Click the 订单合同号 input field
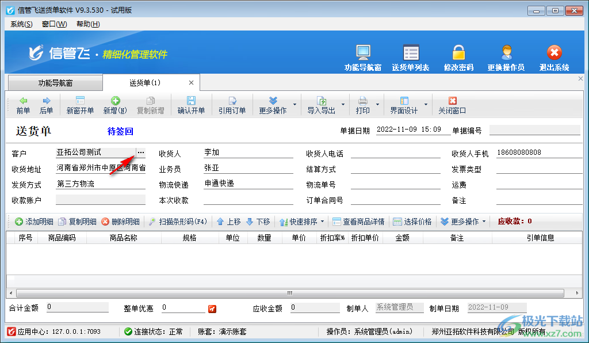Viewport: 589px width, 343px height. (x=396, y=200)
